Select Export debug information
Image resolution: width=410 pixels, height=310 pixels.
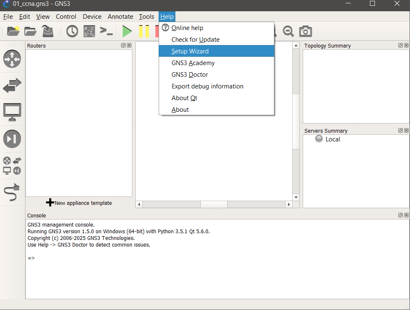click(x=216, y=86)
